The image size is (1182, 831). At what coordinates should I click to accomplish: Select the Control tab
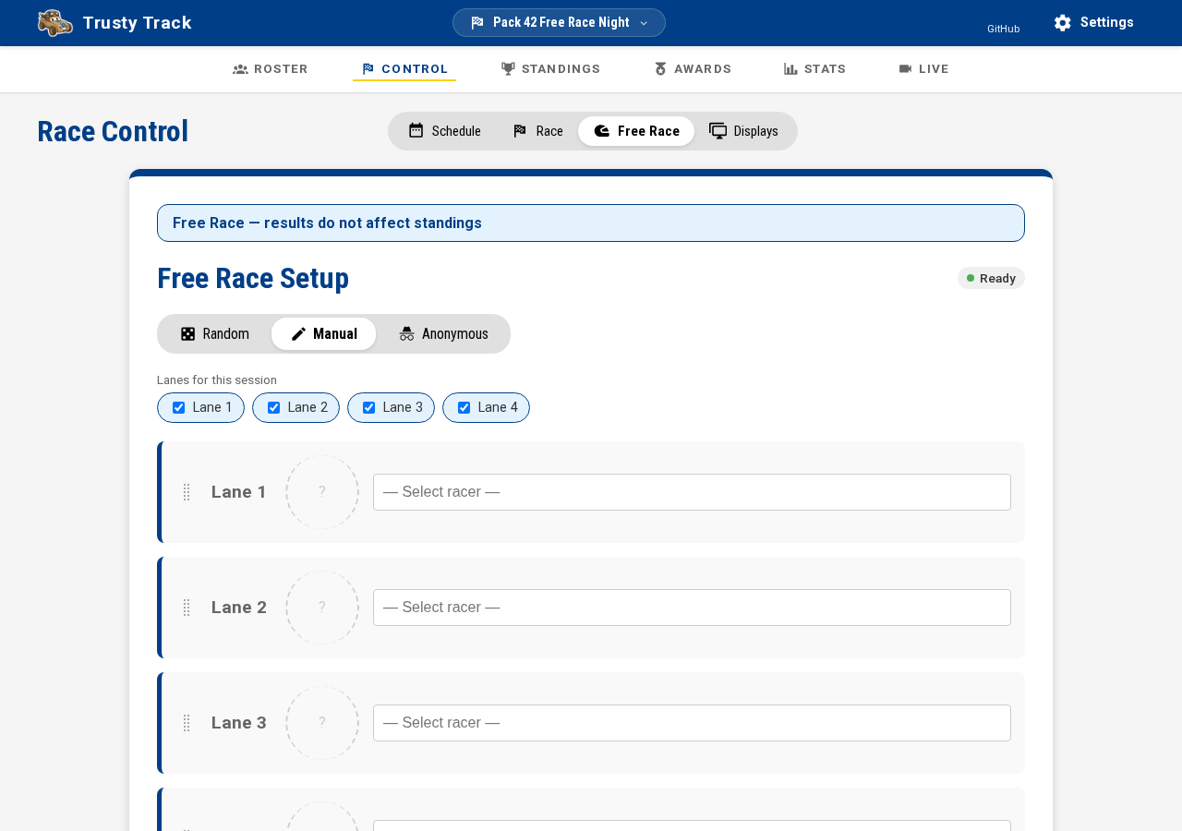coord(404,69)
